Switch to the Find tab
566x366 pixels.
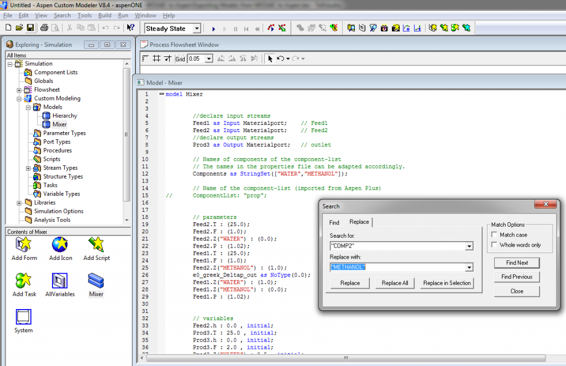tap(335, 222)
